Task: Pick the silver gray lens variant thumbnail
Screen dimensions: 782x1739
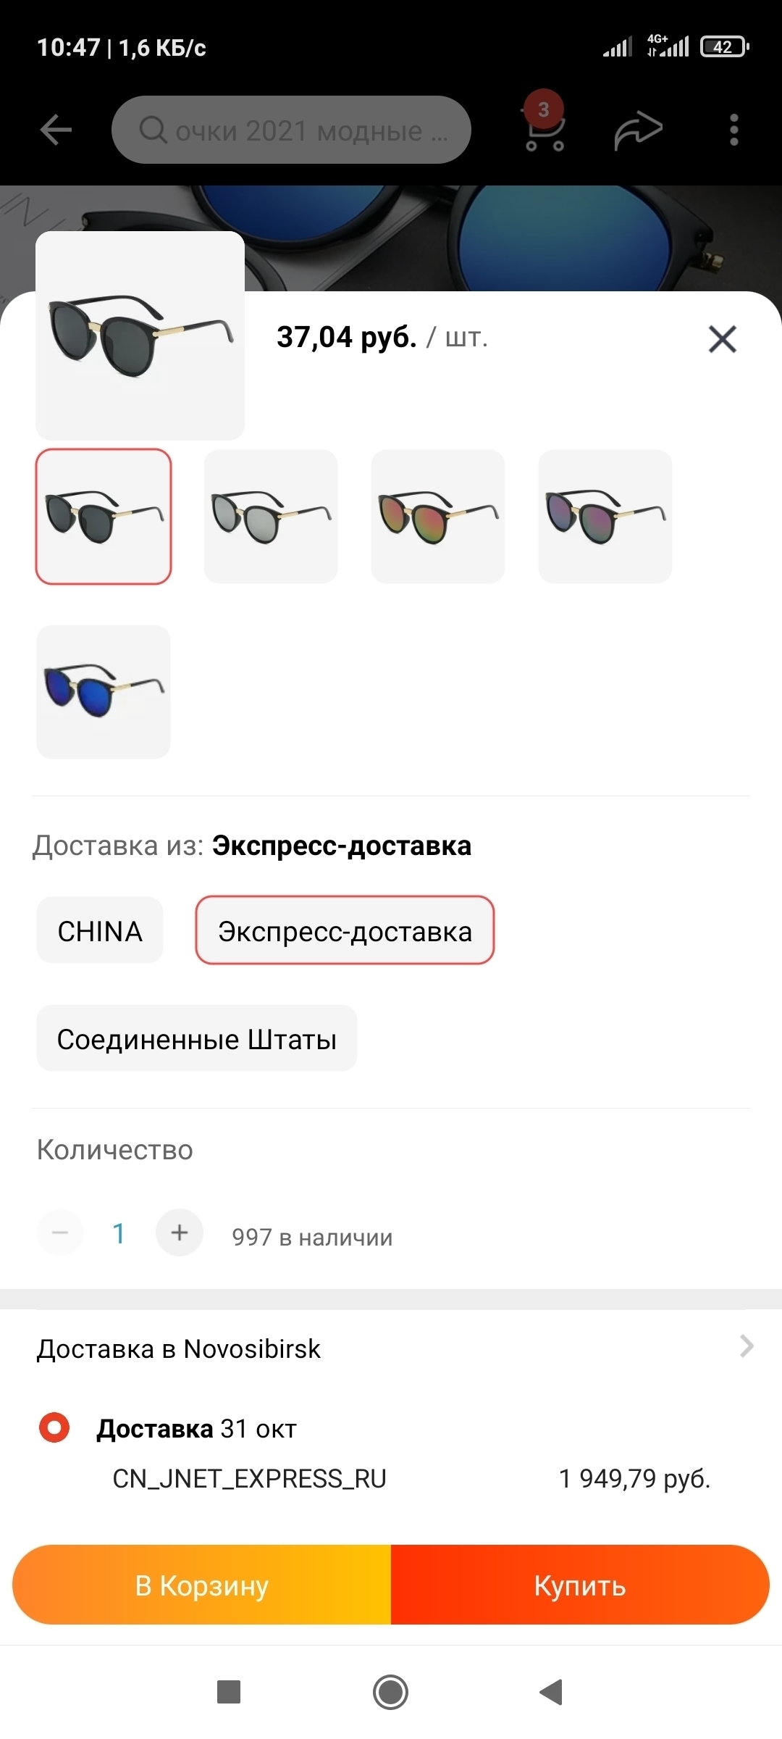Action: click(x=271, y=517)
